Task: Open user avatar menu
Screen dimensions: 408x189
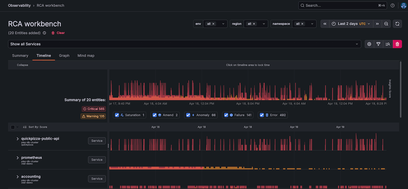Action: 404,5
